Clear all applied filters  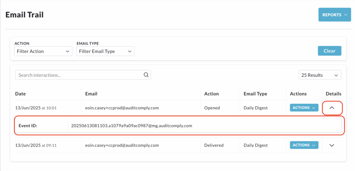coord(329,51)
